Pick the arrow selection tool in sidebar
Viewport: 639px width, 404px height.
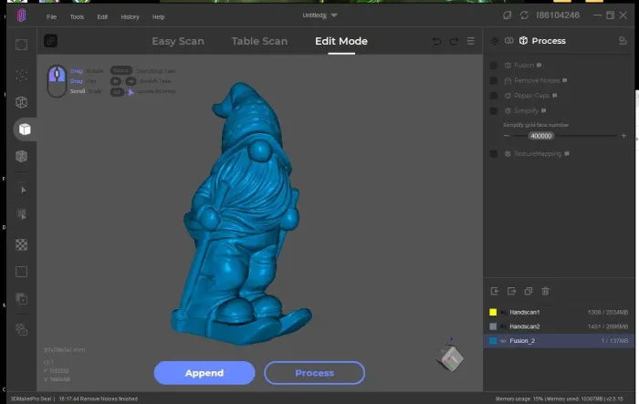tap(23, 190)
